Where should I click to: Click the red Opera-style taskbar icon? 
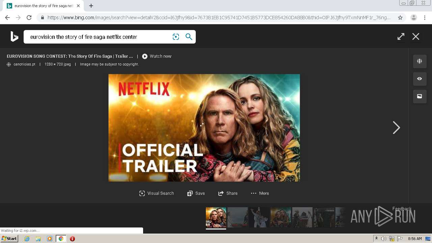pyautogui.click(x=72, y=239)
